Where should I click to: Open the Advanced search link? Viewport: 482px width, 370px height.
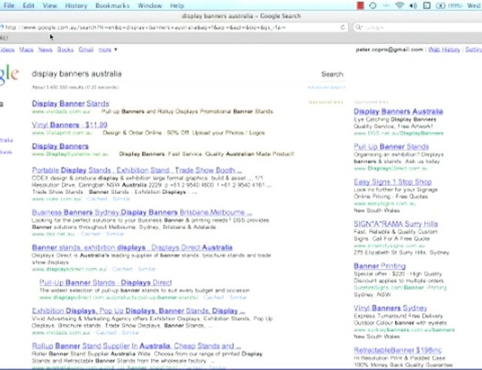[326, 87]
